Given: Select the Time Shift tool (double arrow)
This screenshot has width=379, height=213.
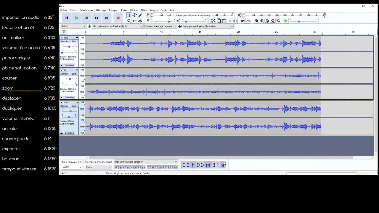Looking at the screenshot, I should click(135, 21).
